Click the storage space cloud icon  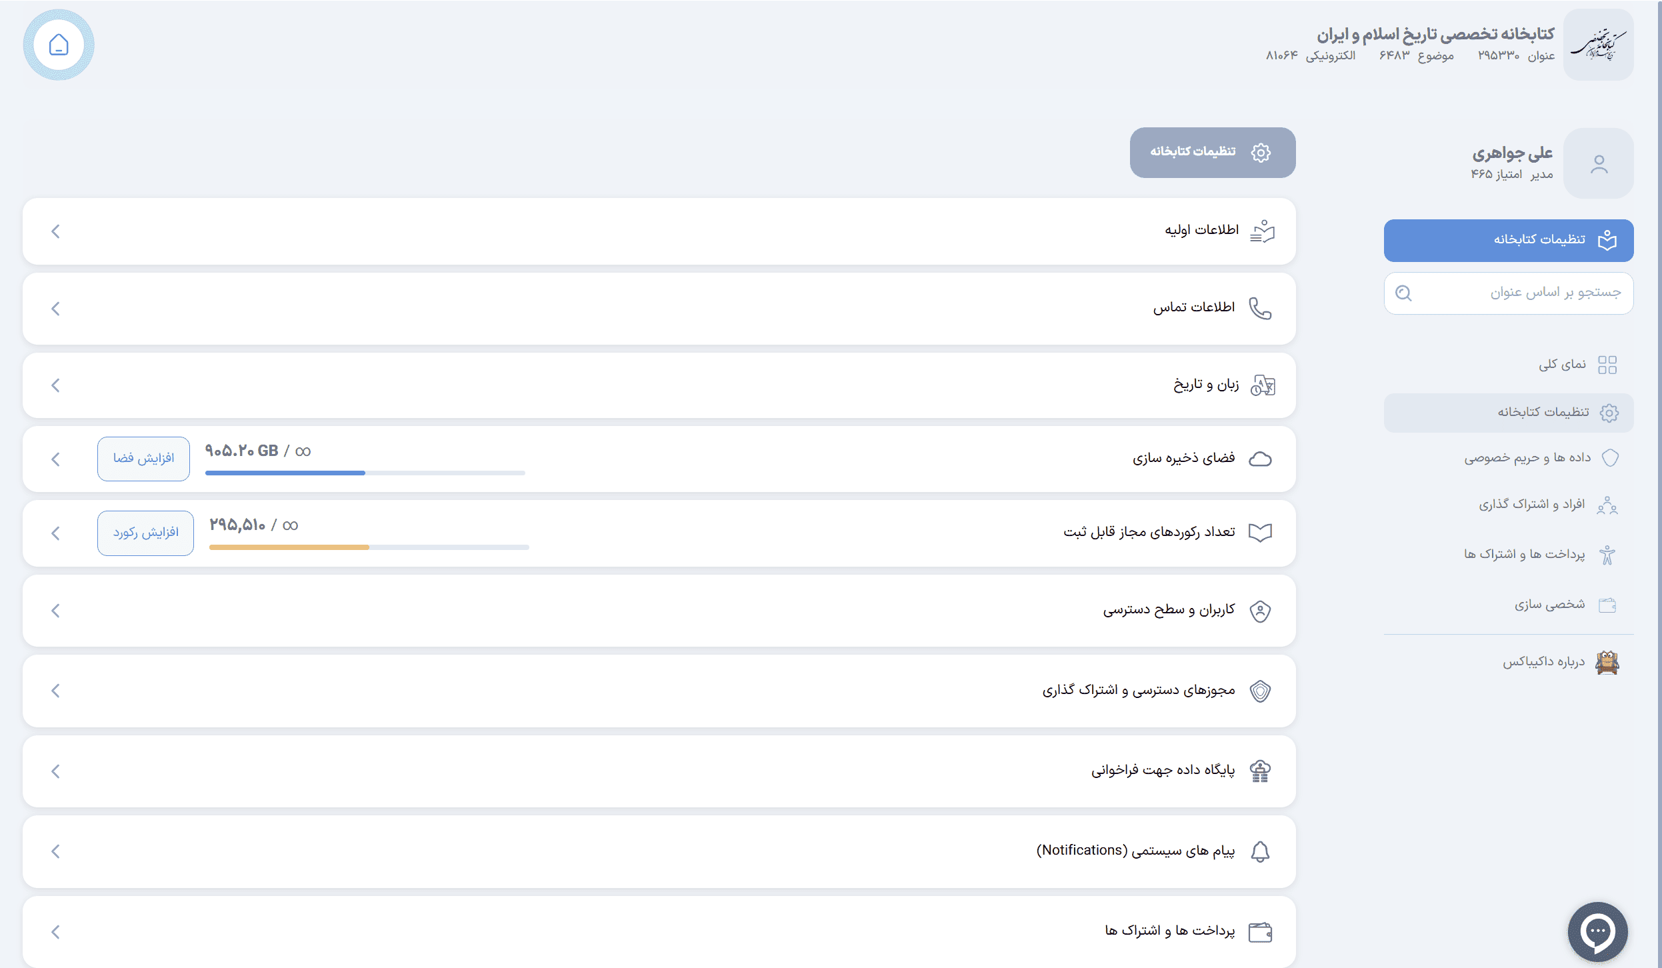[1259, 459]
